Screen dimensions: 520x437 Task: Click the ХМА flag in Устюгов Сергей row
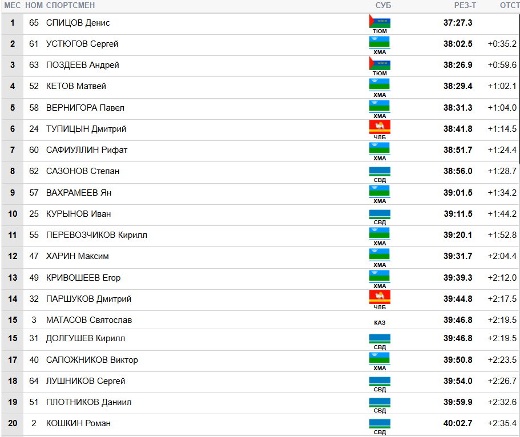click(380, 42)
